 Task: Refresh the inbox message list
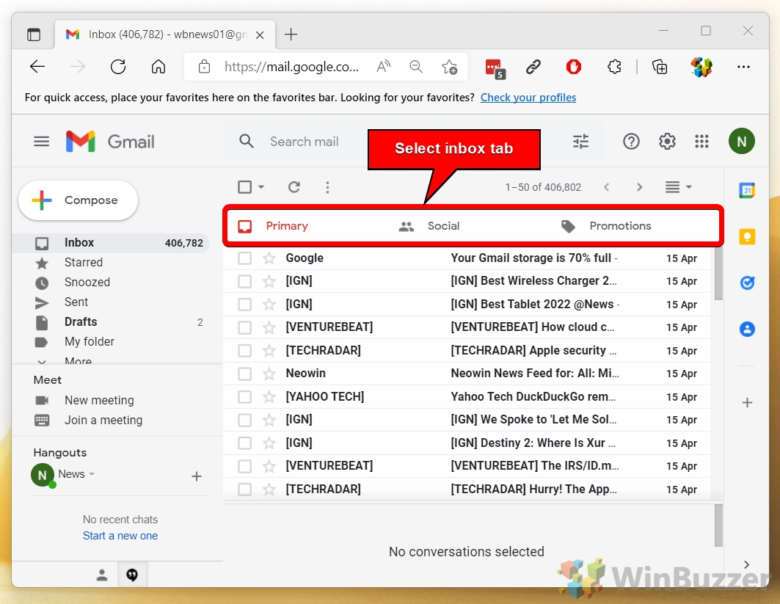point(294,187)
